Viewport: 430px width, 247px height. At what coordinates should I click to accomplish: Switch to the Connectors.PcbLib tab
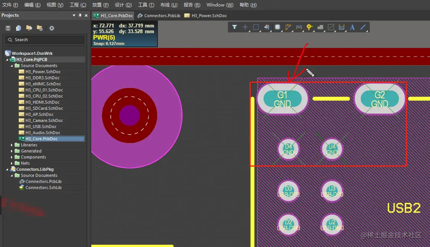159,16
